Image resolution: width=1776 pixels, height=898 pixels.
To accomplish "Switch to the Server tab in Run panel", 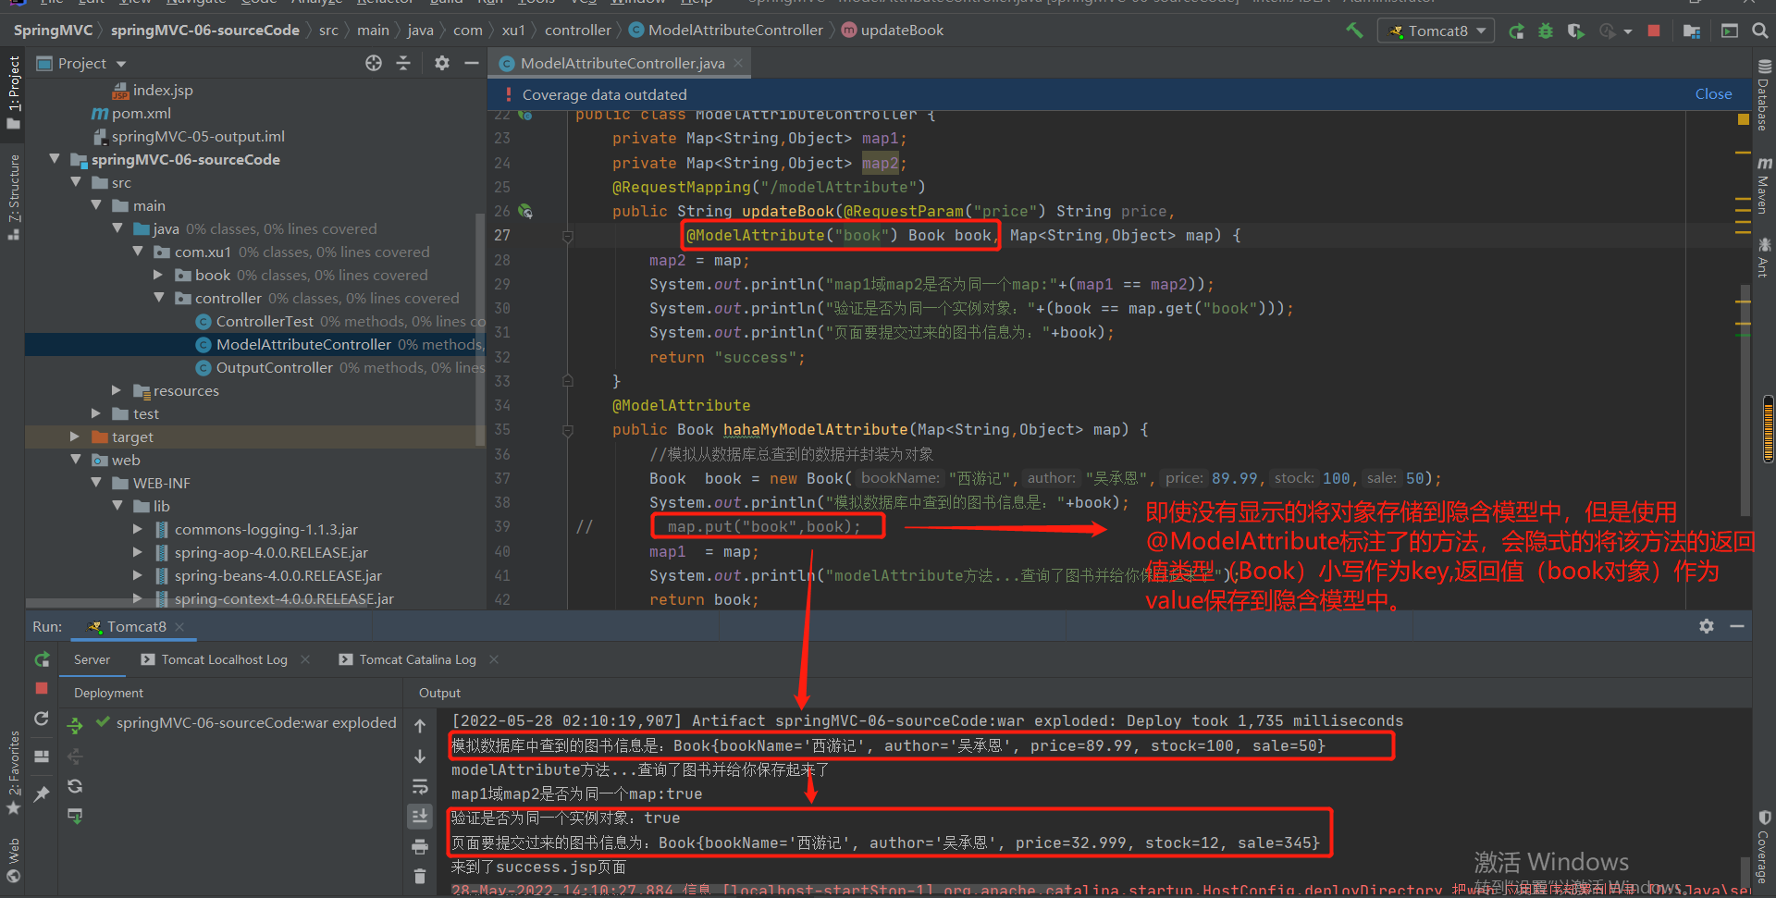I will 92,659.
